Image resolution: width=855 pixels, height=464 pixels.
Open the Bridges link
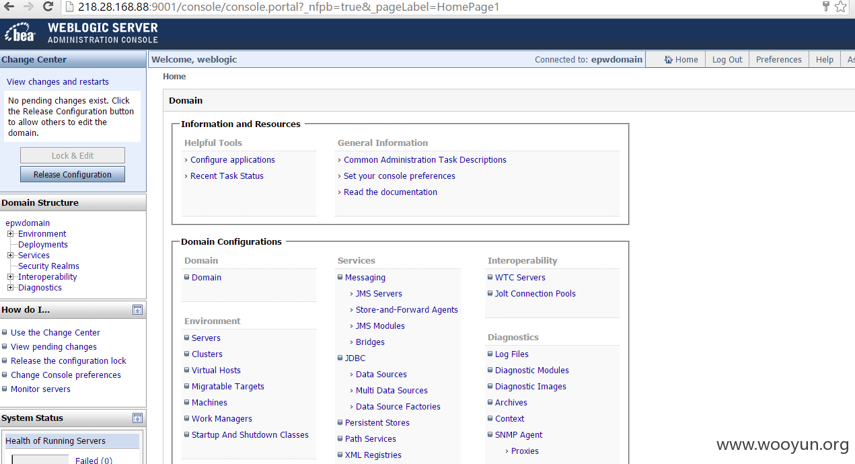[370, 342]
